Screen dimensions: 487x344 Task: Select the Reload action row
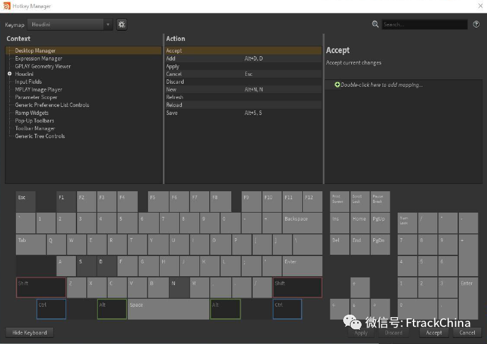[243, 105]
